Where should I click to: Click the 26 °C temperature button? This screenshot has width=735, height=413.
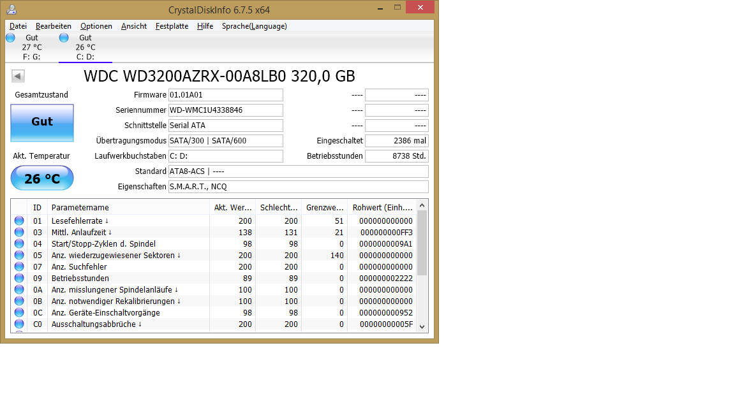pyautogui.click(x=42, y=178)
